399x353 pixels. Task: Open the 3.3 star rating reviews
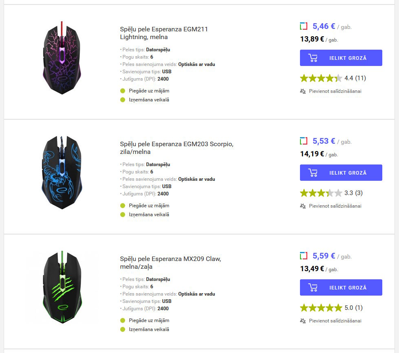click(x=331, y=193)
